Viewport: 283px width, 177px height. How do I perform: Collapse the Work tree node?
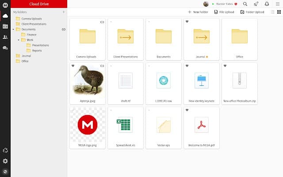point(19,40)
